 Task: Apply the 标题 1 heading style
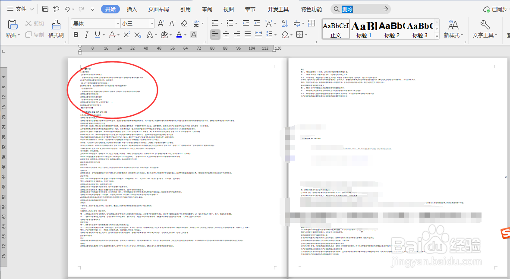[x=364, y=29]
